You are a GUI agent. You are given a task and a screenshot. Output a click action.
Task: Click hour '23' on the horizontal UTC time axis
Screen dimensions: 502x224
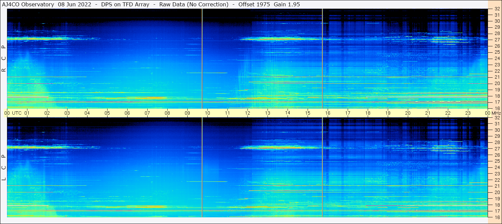[468, 113]
